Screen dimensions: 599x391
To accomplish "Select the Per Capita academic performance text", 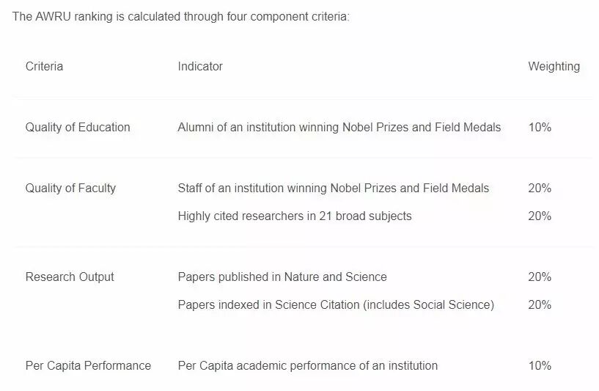I will (x=307, y=366).
